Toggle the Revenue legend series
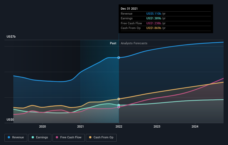This screenshot has height=145, width=228. click(16, 138)
